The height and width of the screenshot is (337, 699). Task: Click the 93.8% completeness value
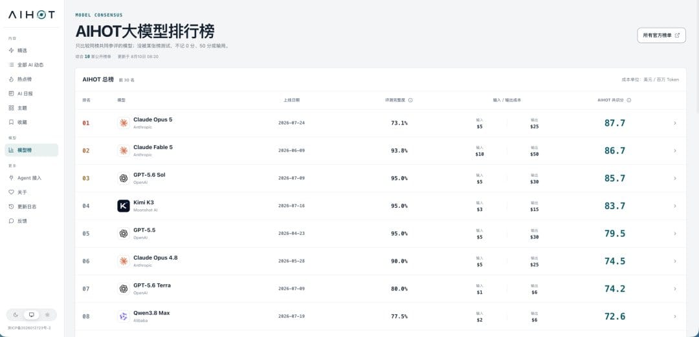pos(399,150)
